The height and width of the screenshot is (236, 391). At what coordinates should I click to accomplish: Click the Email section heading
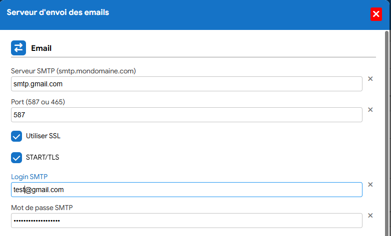(x=41, y=48)
